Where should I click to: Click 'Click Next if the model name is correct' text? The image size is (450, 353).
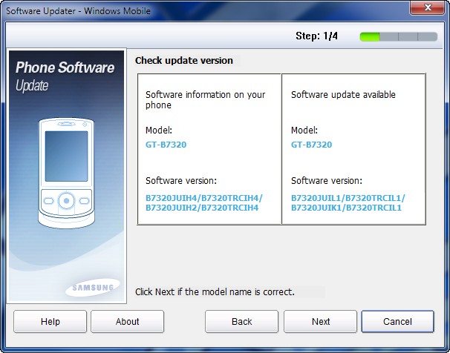pos(215,292)
